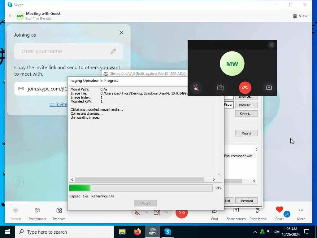
Task: Click the lower Browse... button in GImageX
Action: (246, 105)
